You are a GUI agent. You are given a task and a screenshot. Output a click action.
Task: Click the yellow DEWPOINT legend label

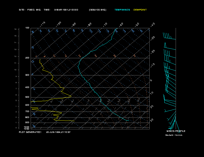[140, 10]
